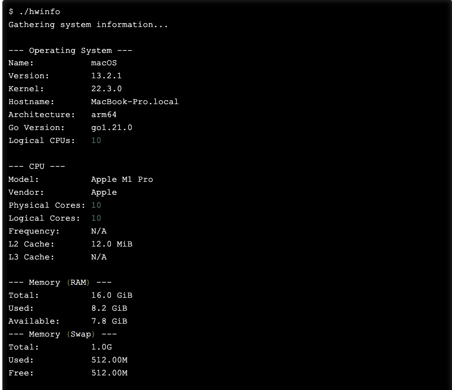Click the kernel value 22.3.0
The width and height of the screenshot is (452, 390).
tap(106, 89)
